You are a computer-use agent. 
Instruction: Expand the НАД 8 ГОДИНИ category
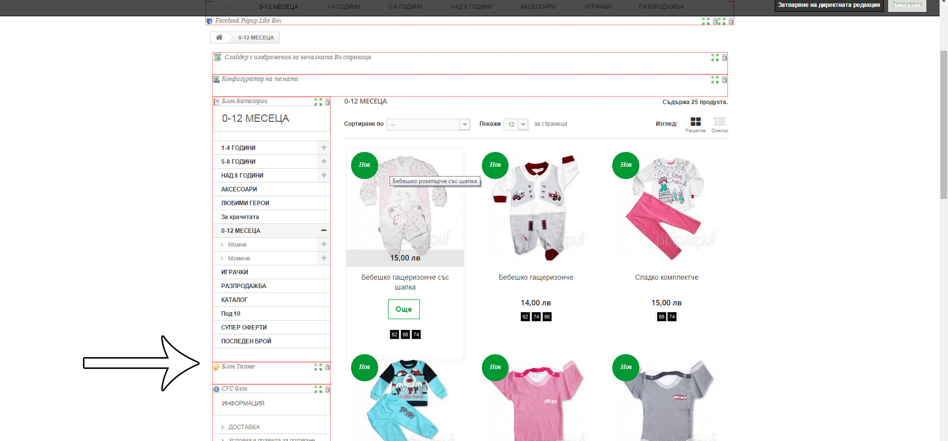(x=323, y=175)
